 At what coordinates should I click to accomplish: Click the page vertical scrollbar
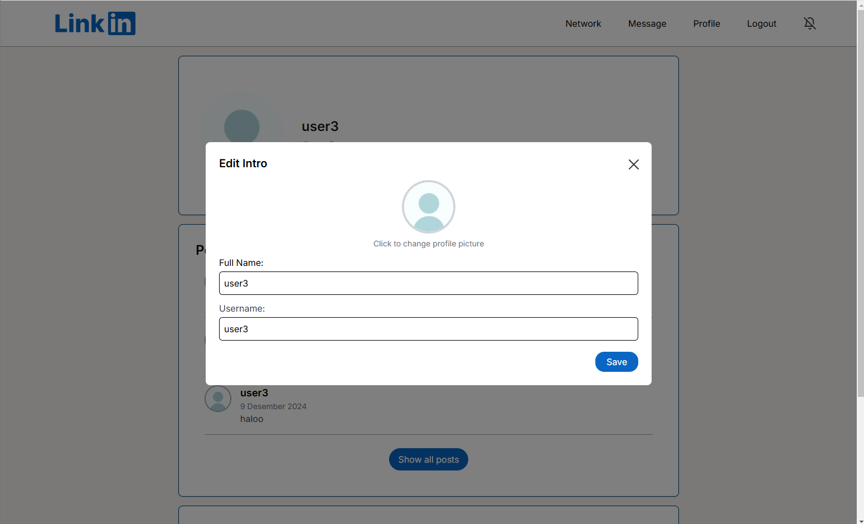point(860,203)
